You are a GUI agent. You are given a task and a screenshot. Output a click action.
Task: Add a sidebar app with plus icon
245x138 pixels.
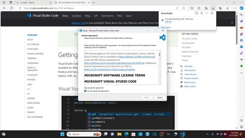(x=242, y=73)
